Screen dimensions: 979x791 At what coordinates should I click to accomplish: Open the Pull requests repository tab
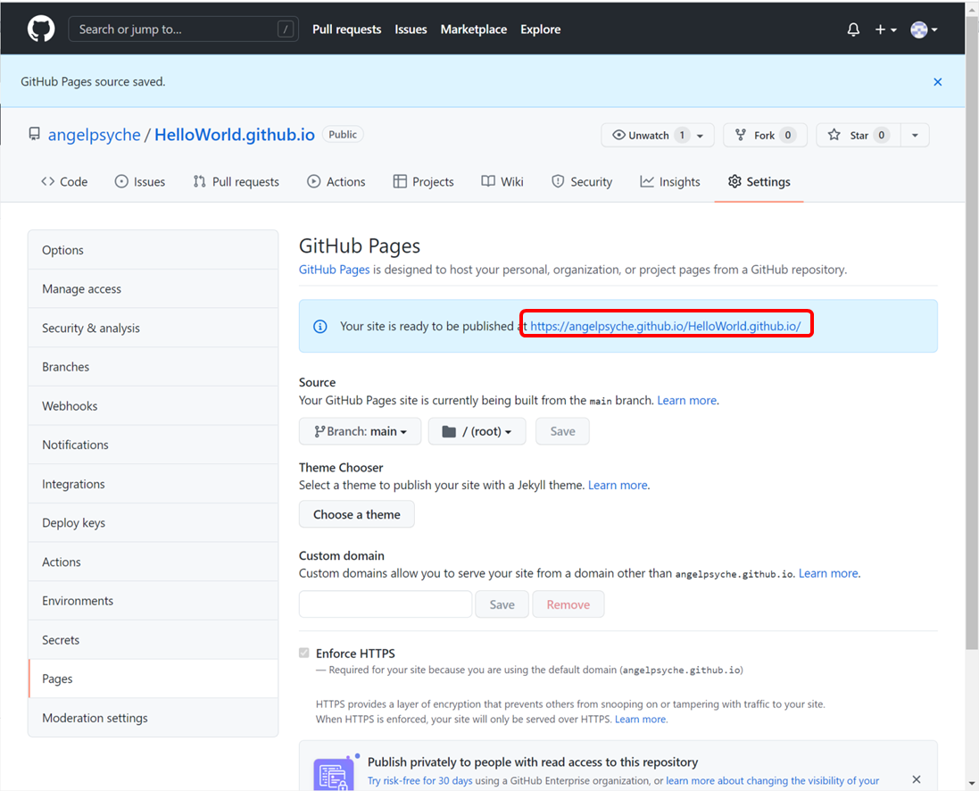tap(236, 182)
